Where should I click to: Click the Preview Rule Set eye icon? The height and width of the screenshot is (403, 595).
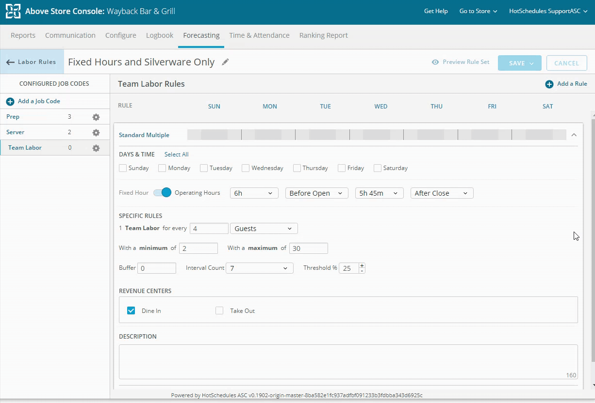(435, 62)
